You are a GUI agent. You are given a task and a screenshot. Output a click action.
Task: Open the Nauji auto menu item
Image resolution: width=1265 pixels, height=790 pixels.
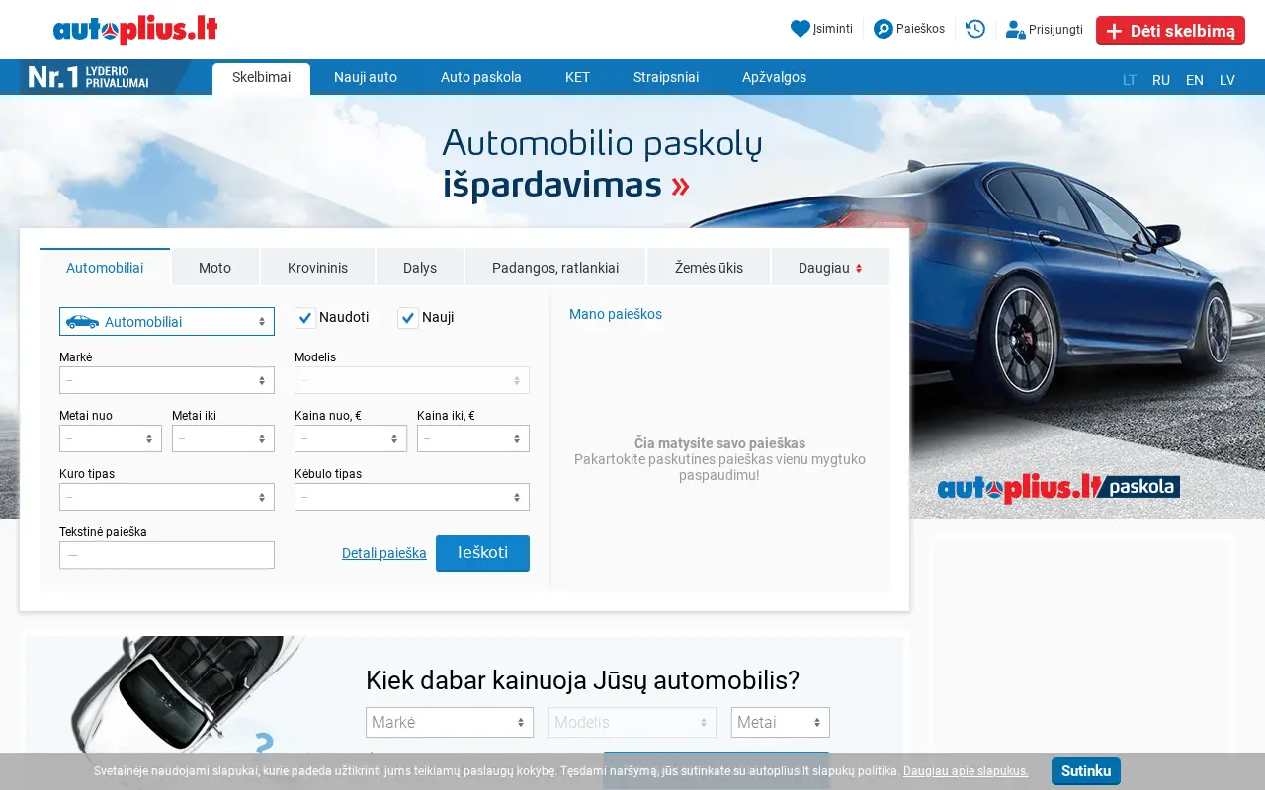point(366,77)
